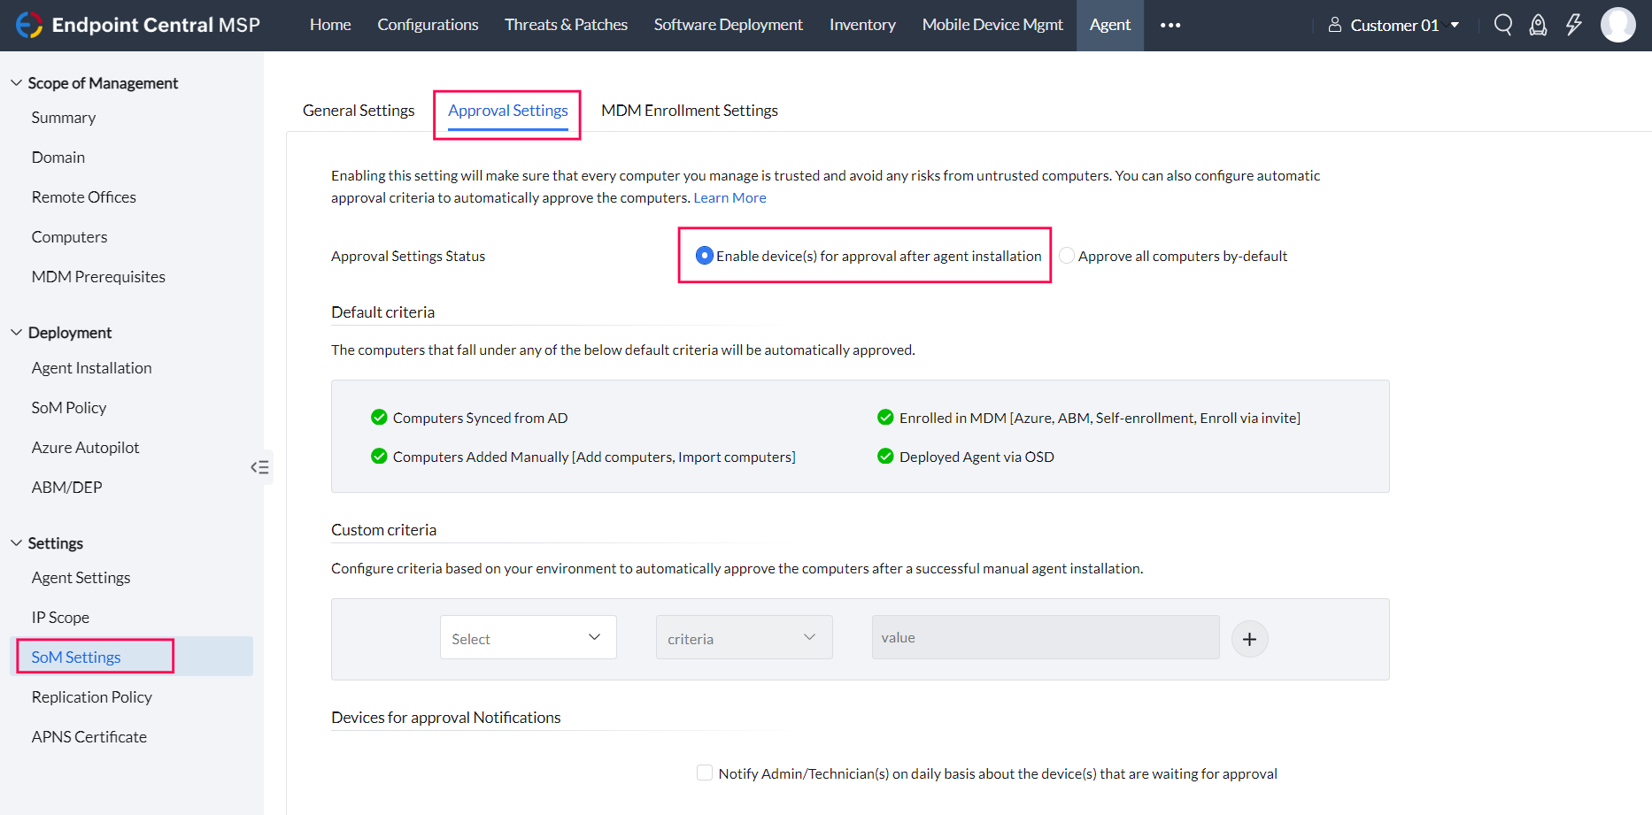
Task: Open Threats & Patches menu
Action: (x=566, y=25)
